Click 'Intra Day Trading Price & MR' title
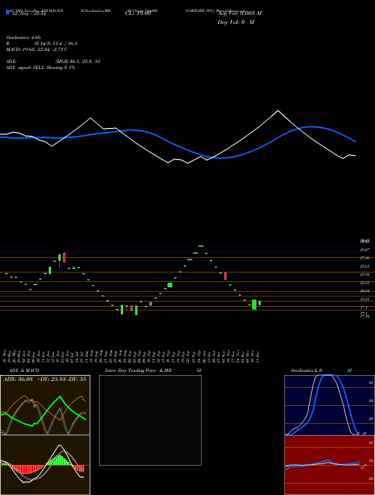The height and width of the screenshot is (495, 375). coord(138,370)
